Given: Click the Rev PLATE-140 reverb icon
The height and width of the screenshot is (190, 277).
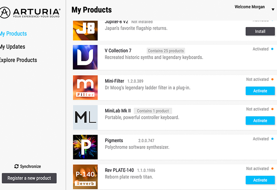Looking at the screenshot, I should 85,177.
